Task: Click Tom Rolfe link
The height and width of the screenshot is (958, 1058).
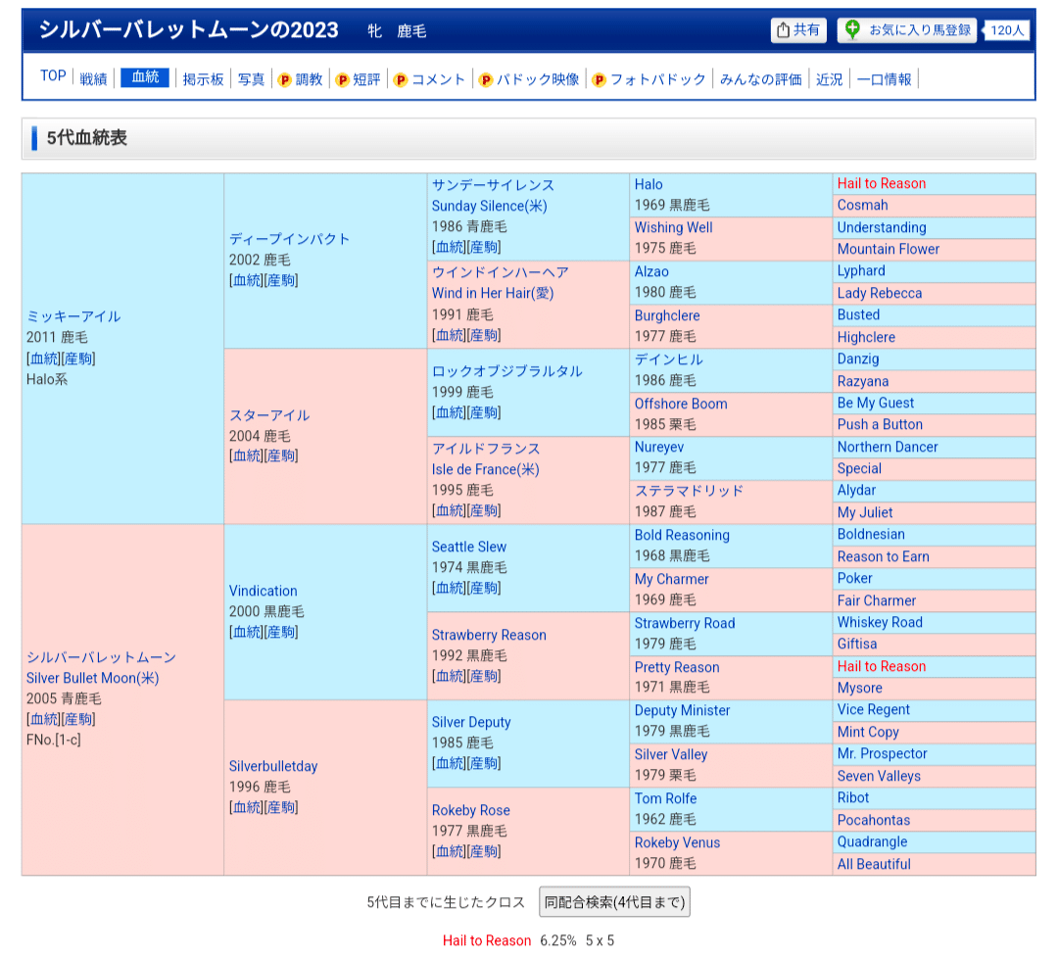Action: [665, 798]
